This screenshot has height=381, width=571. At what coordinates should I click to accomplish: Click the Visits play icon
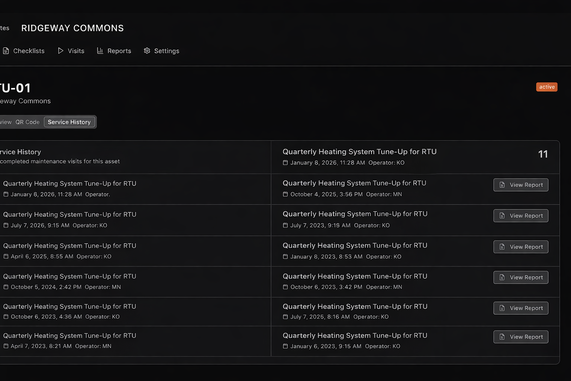61,51
